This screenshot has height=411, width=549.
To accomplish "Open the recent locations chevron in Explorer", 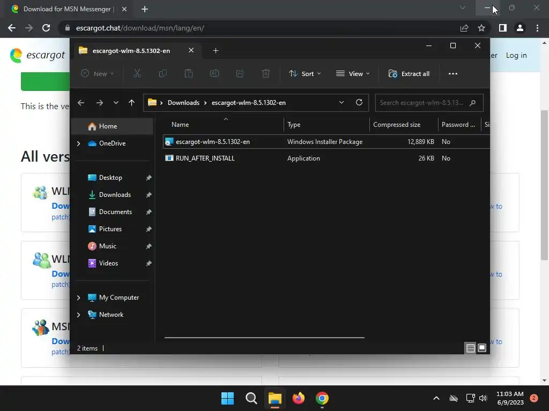I will (x=116, y=103).
